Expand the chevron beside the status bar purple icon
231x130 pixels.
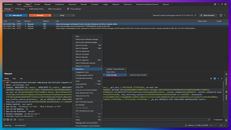[x=224, y=125]
